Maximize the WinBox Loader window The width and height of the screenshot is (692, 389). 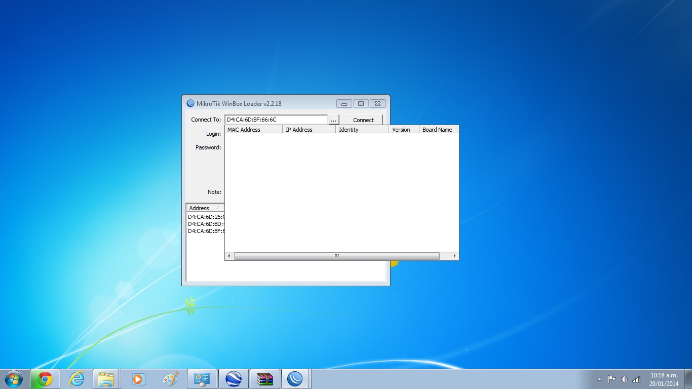(x=361, y=103)
